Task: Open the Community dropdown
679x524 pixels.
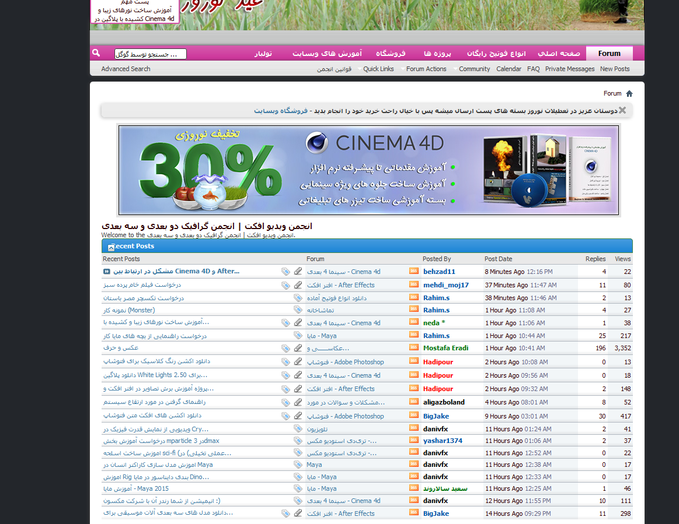Action: (473, 69)
